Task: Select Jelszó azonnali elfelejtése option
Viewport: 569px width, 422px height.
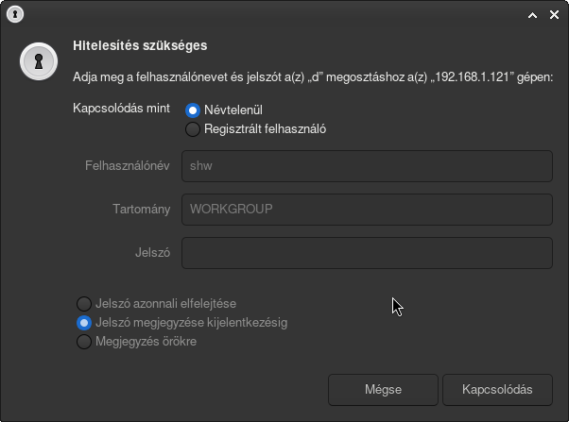Action: (x=84, y=304)
